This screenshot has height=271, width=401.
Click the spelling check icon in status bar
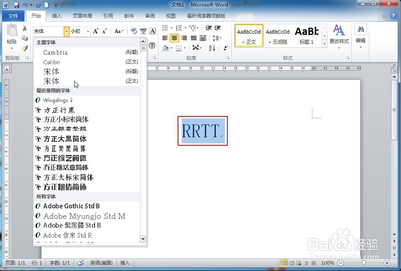coord(80,263)
